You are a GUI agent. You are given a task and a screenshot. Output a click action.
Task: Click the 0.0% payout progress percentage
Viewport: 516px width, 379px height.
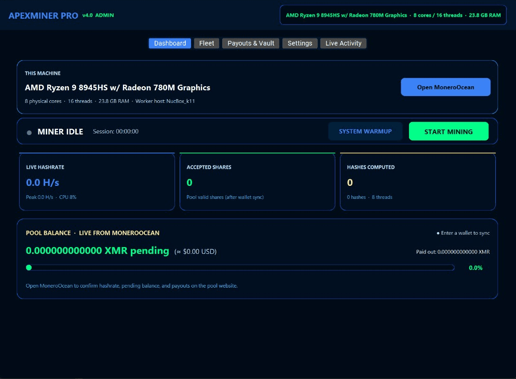click(476, 268)
